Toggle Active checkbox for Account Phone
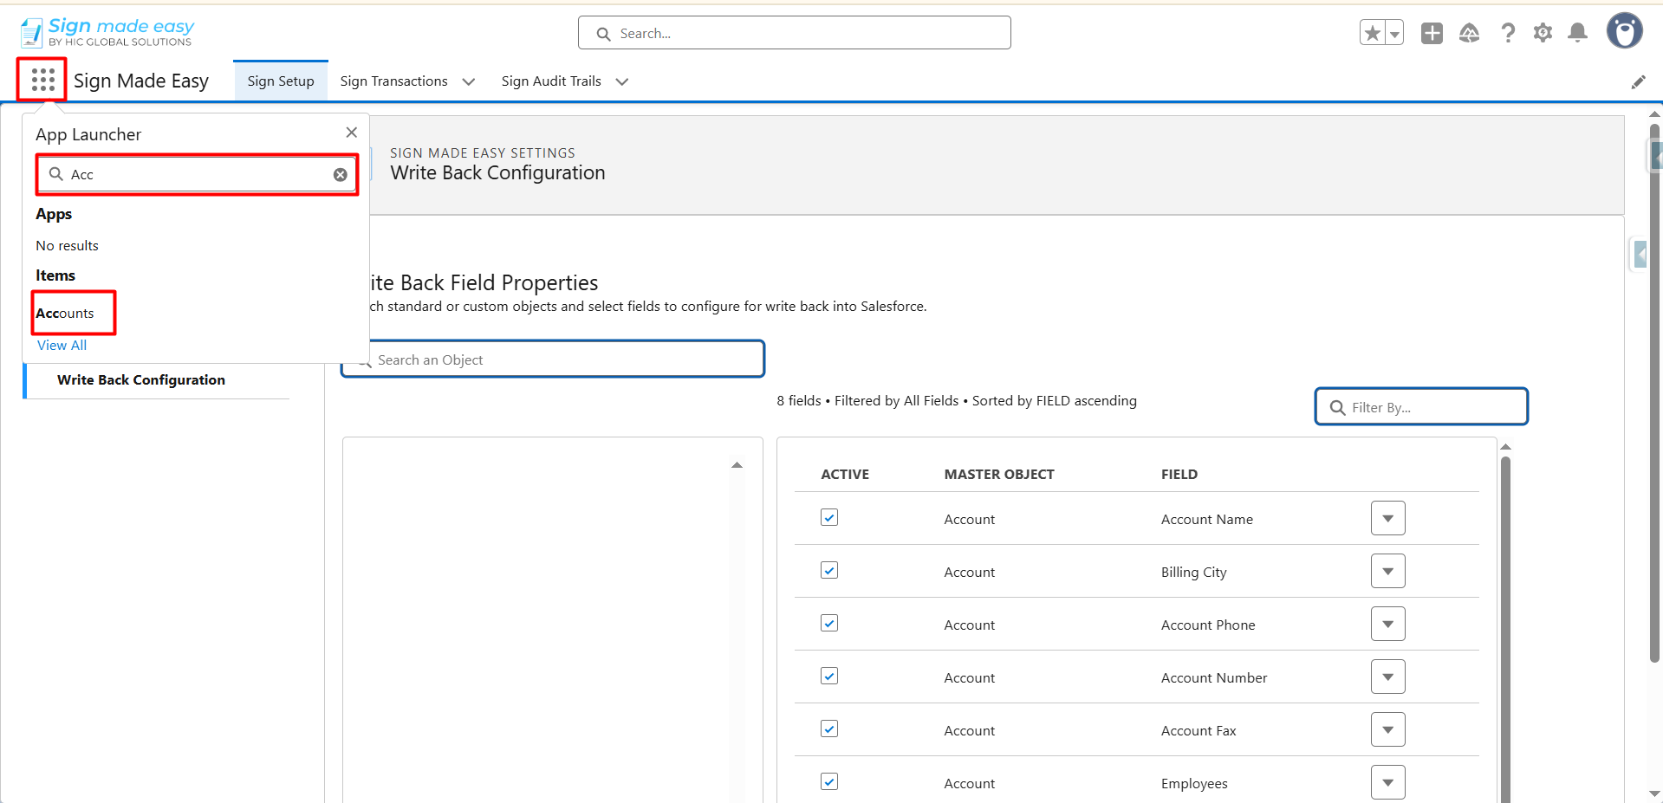 (829, 624)
